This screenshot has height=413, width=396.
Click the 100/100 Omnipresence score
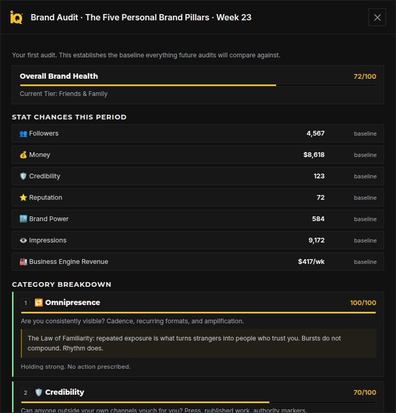pos(363,302)
